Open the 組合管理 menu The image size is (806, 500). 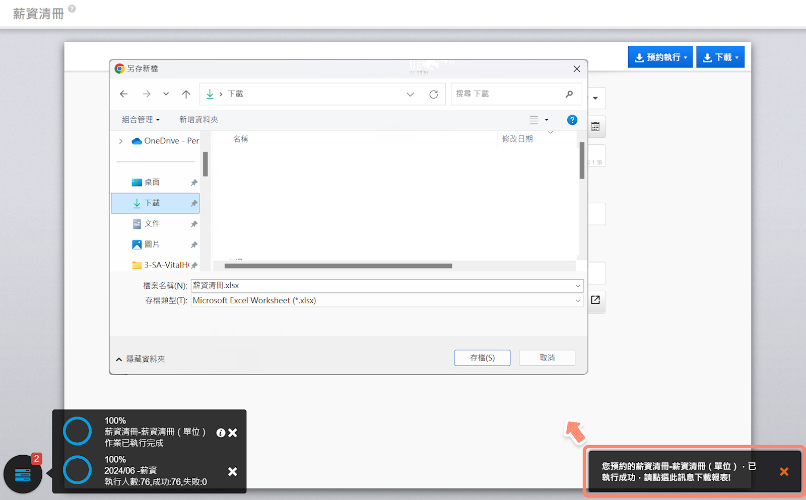tap(141, 120)
